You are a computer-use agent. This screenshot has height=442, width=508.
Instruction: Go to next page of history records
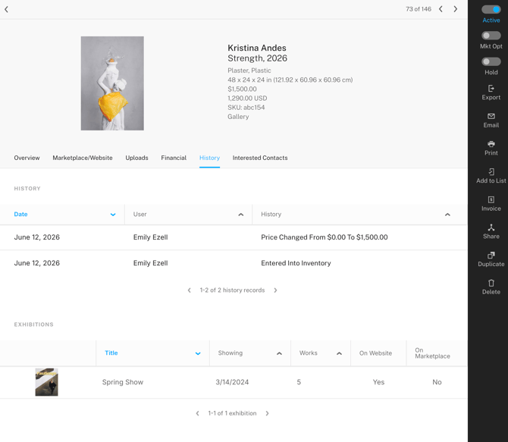coord(275,290)
